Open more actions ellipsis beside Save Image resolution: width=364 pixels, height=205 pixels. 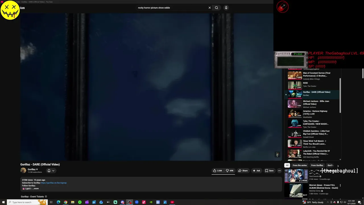279,171
